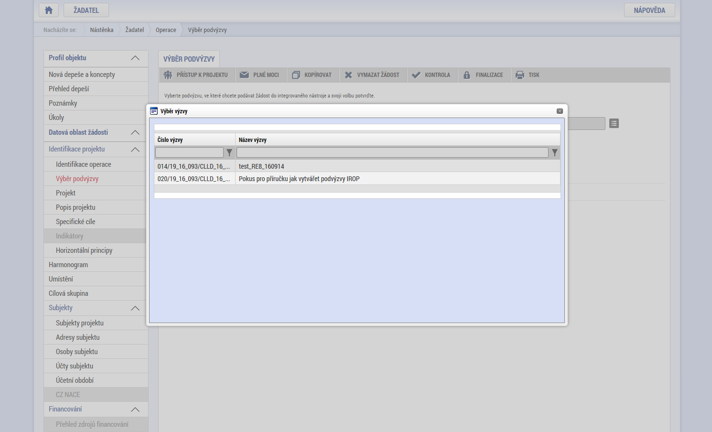Click KOPÍROVAT toolbar label
The height and width of the screenshot is (432, 712).
point(318,75)
